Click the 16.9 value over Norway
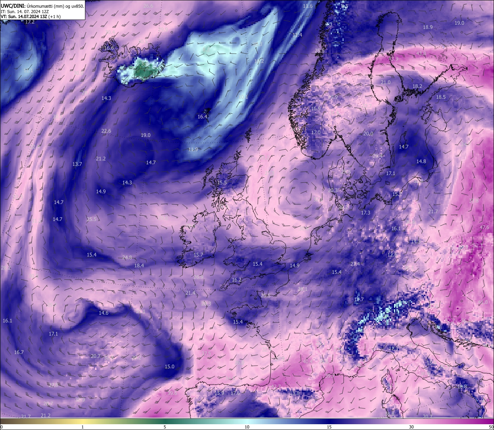The width and height of the screenshot is (494, 430). 316,109
